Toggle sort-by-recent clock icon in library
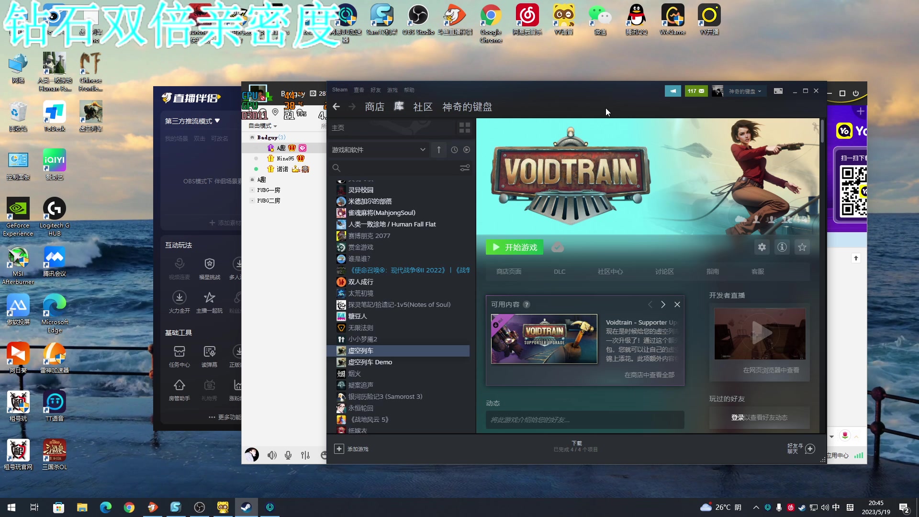Image resolution: width=919 pixels, height=517 pixels. pyautogui.click(x=454, y=150)
